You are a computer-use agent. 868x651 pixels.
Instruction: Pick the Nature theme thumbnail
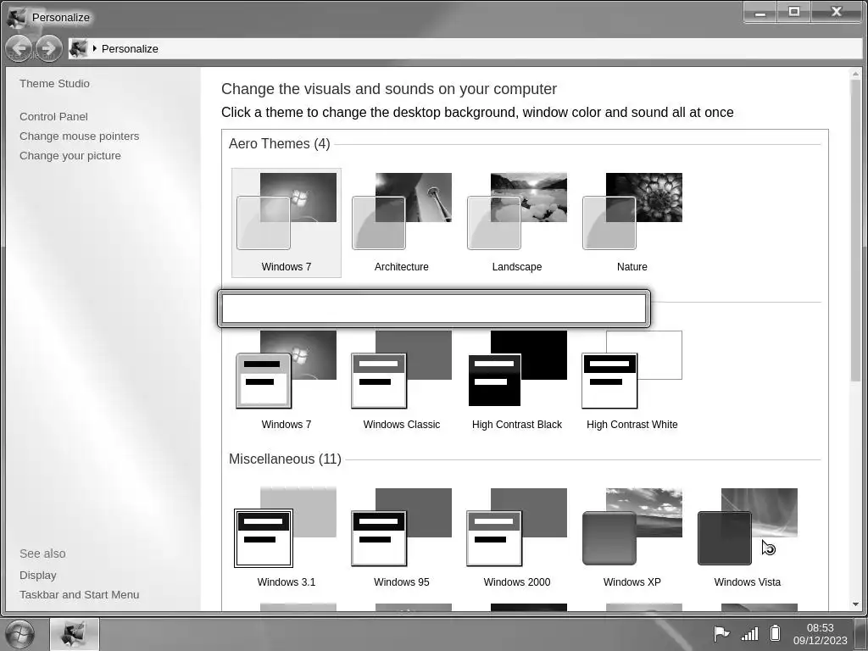pyautogui.click(x=632, y=223)
